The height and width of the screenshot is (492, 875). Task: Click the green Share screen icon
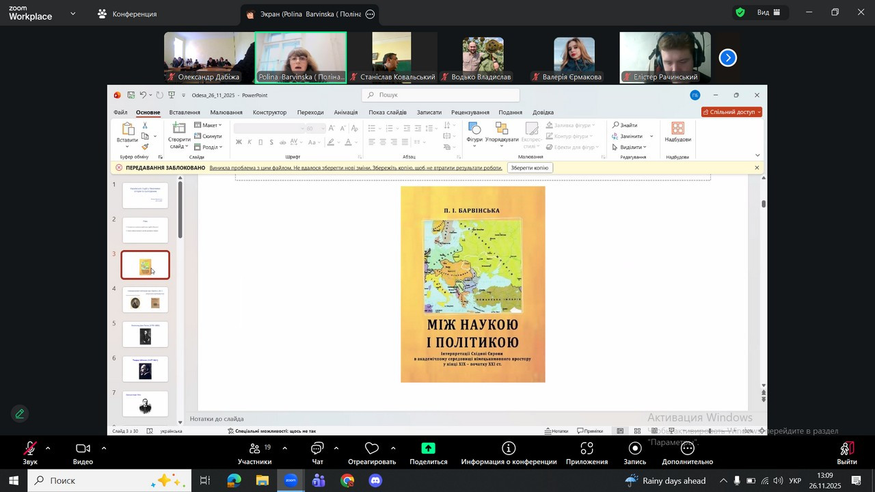point(428,449)
